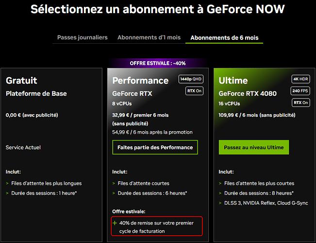The image size is (316, 243).
Task: Click the Gratuit plan title
Action: (21, 80)
